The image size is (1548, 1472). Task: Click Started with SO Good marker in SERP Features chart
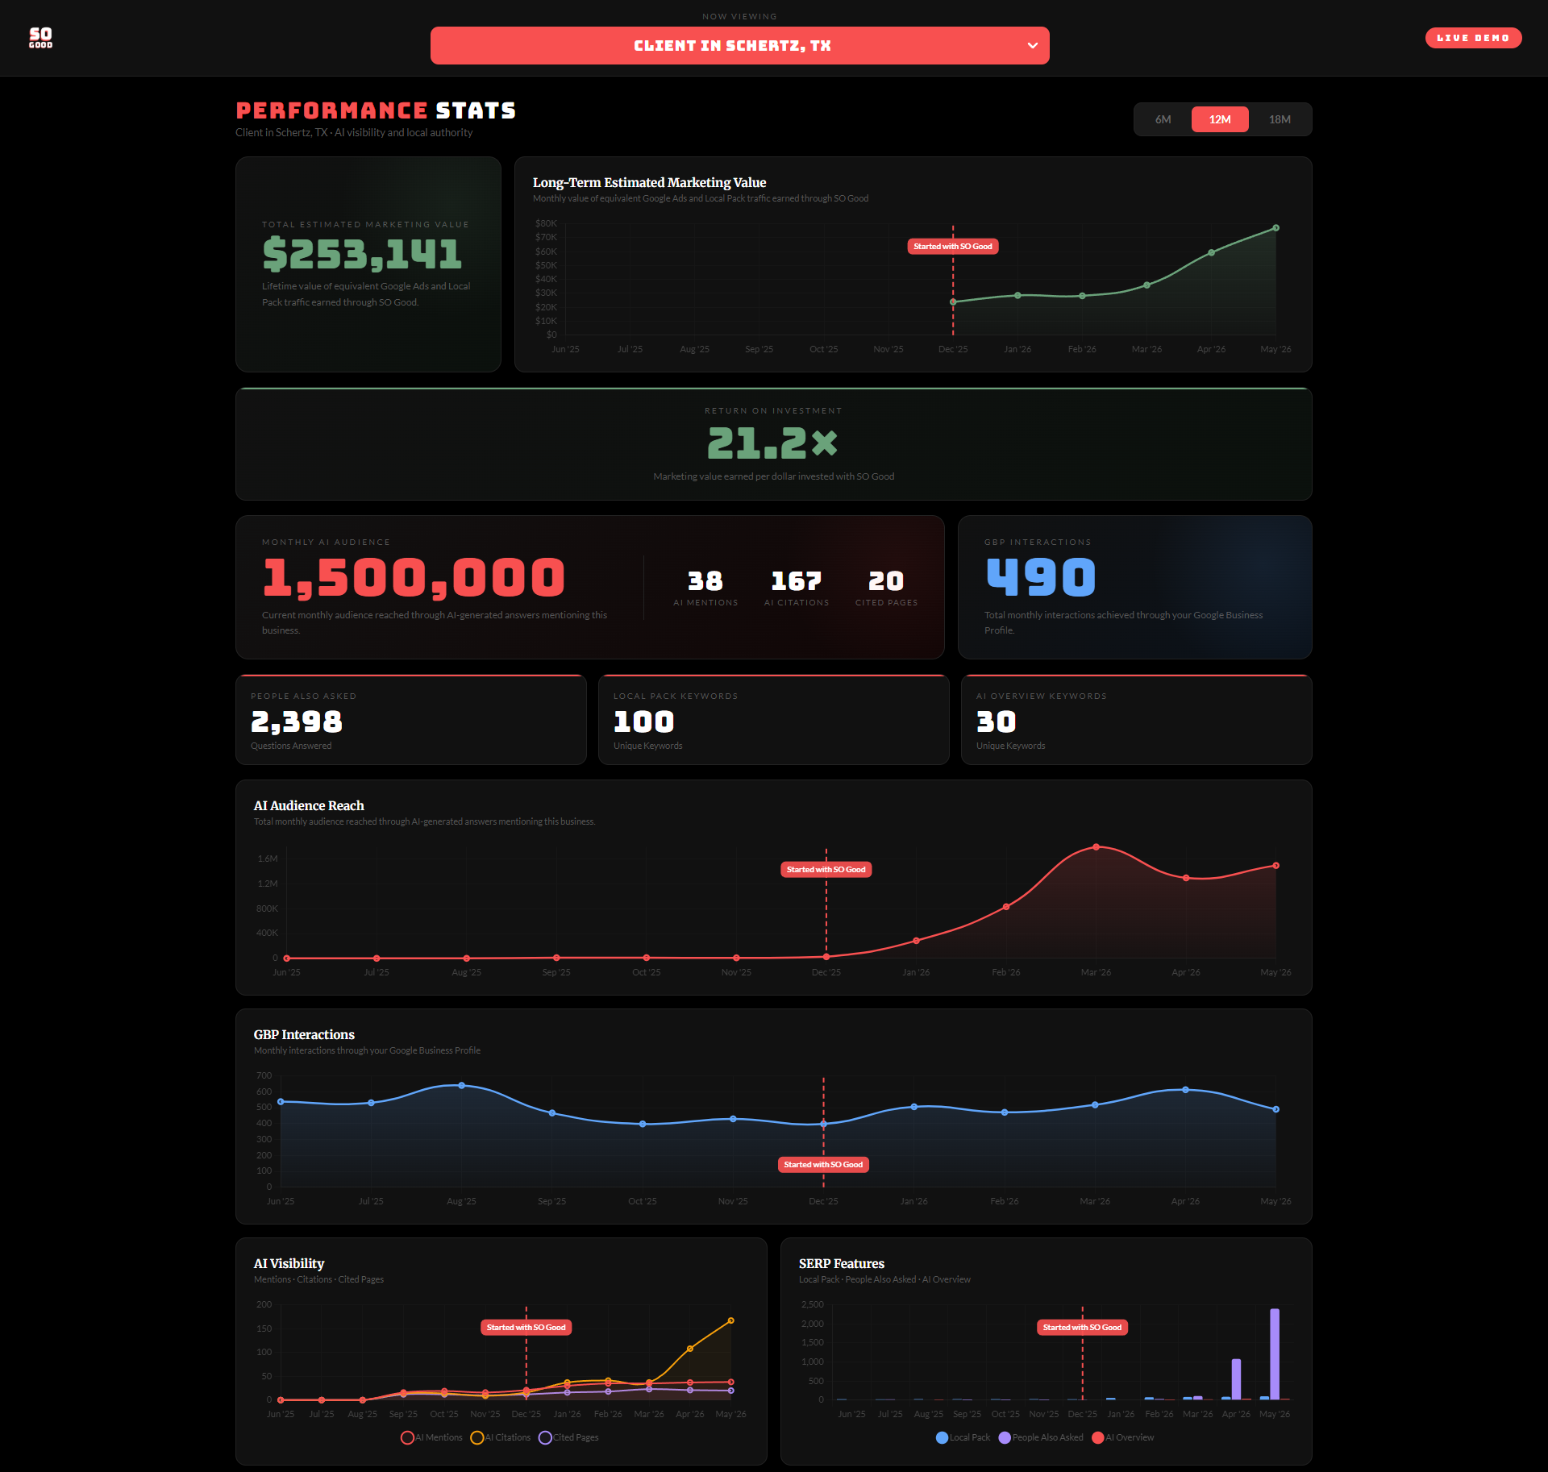(x=1082, y=1328)
